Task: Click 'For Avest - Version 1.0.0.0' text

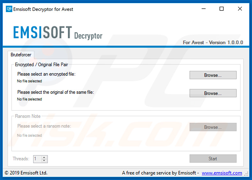Action: point(213,43)
